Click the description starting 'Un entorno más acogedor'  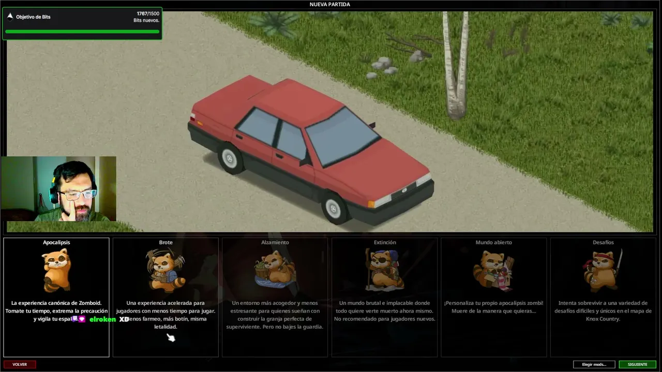(x=275, y=315)
